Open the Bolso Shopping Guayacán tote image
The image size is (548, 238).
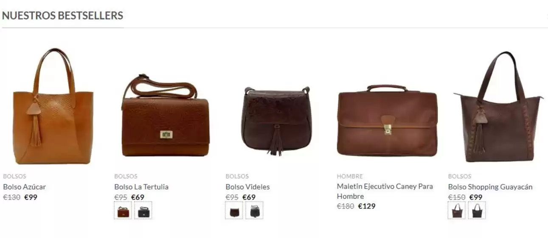[x=498, y=107]
